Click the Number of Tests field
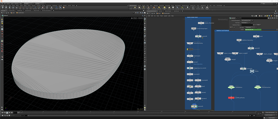The width and height of the screenshot is (278, 119). coord(247,25)
